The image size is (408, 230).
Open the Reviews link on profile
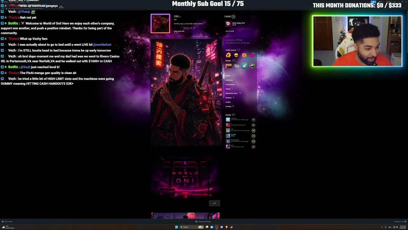229,98
